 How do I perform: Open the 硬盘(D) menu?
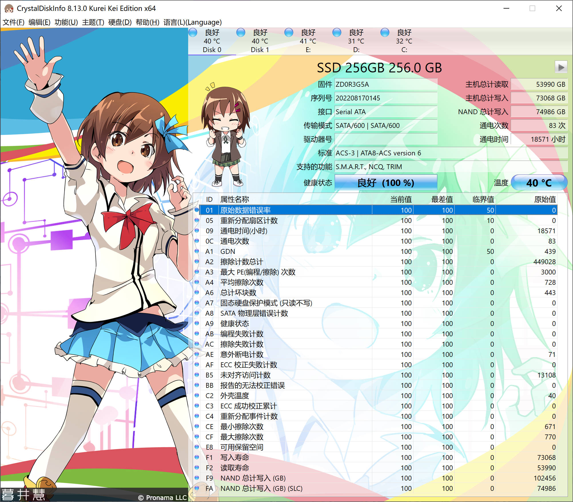coord(120,22)
